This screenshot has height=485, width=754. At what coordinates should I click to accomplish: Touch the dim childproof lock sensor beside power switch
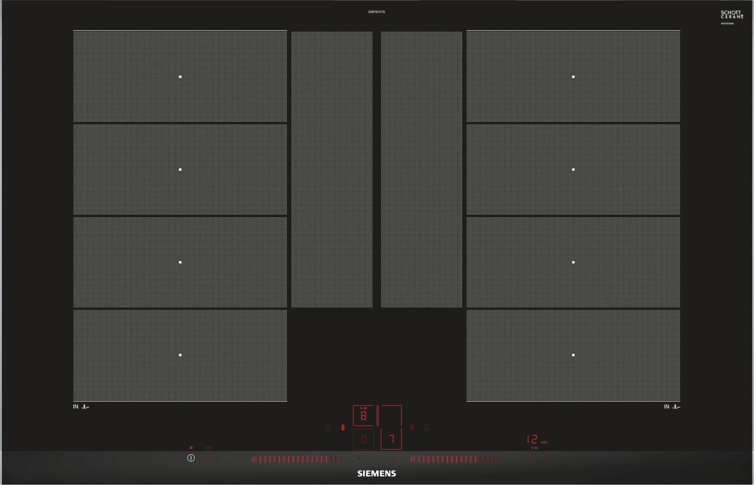[x=207, y=459]
